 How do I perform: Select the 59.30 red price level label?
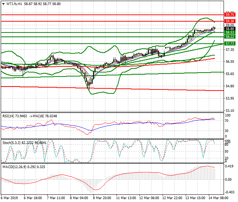[x=230, y=21]
